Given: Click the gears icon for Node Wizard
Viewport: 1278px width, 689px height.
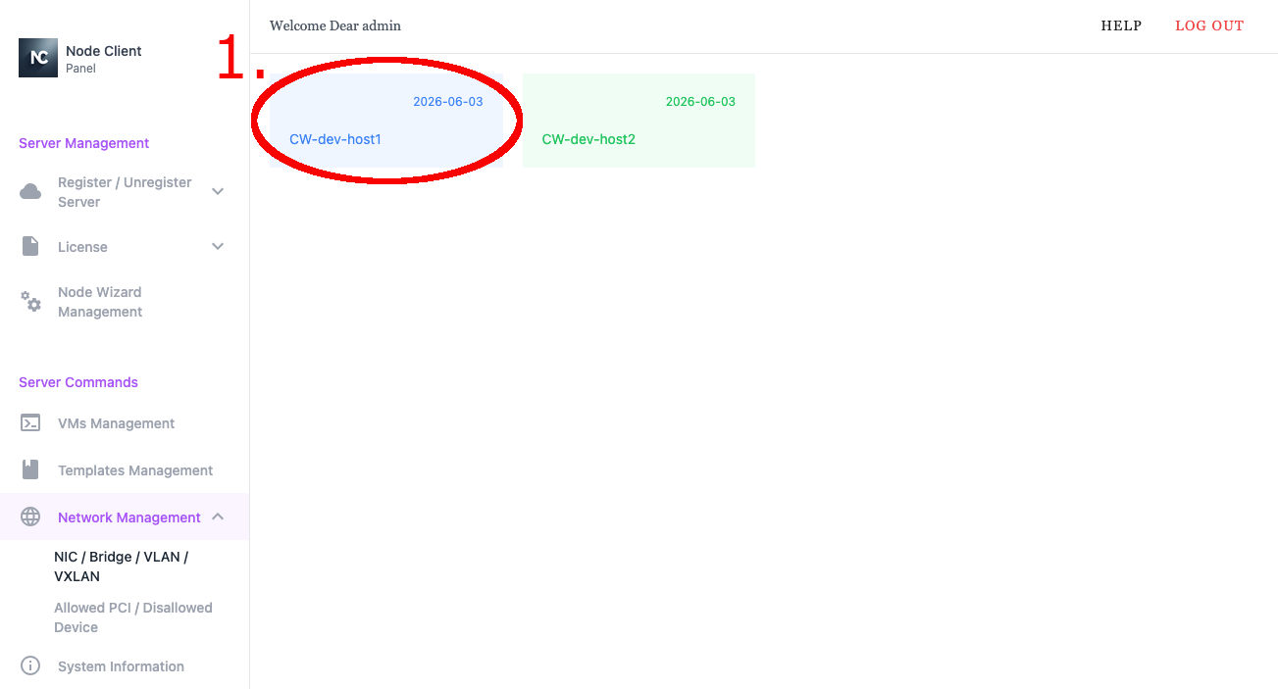Looking at the screenshot, I should pyautogui.click(x=31, y=302).
